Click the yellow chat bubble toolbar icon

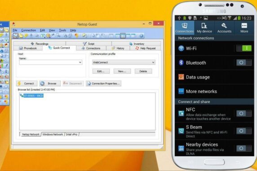[x=26, y=35]
